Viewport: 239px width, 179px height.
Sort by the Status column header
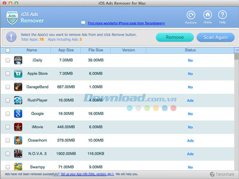pyautogui.click(x=190, y=50)
